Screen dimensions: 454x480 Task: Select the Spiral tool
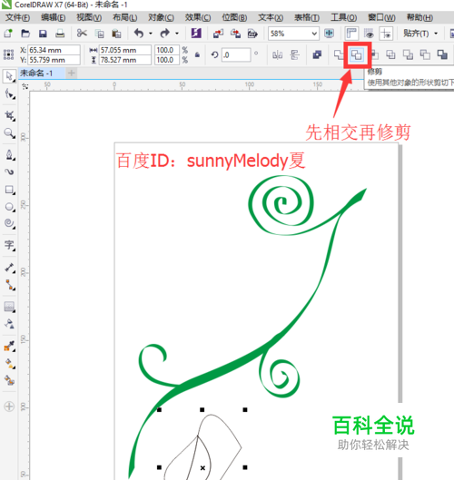[x=9, y=223]
